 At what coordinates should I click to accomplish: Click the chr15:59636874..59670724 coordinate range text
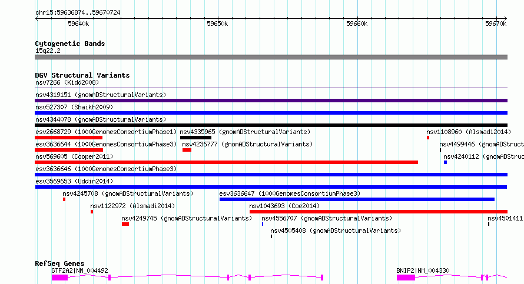click(78, 12)
